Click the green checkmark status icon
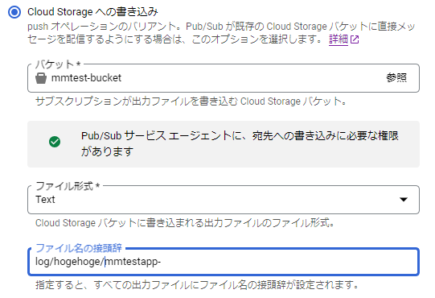This screenshot has width=435, height=298. click(x=55, y=142)
